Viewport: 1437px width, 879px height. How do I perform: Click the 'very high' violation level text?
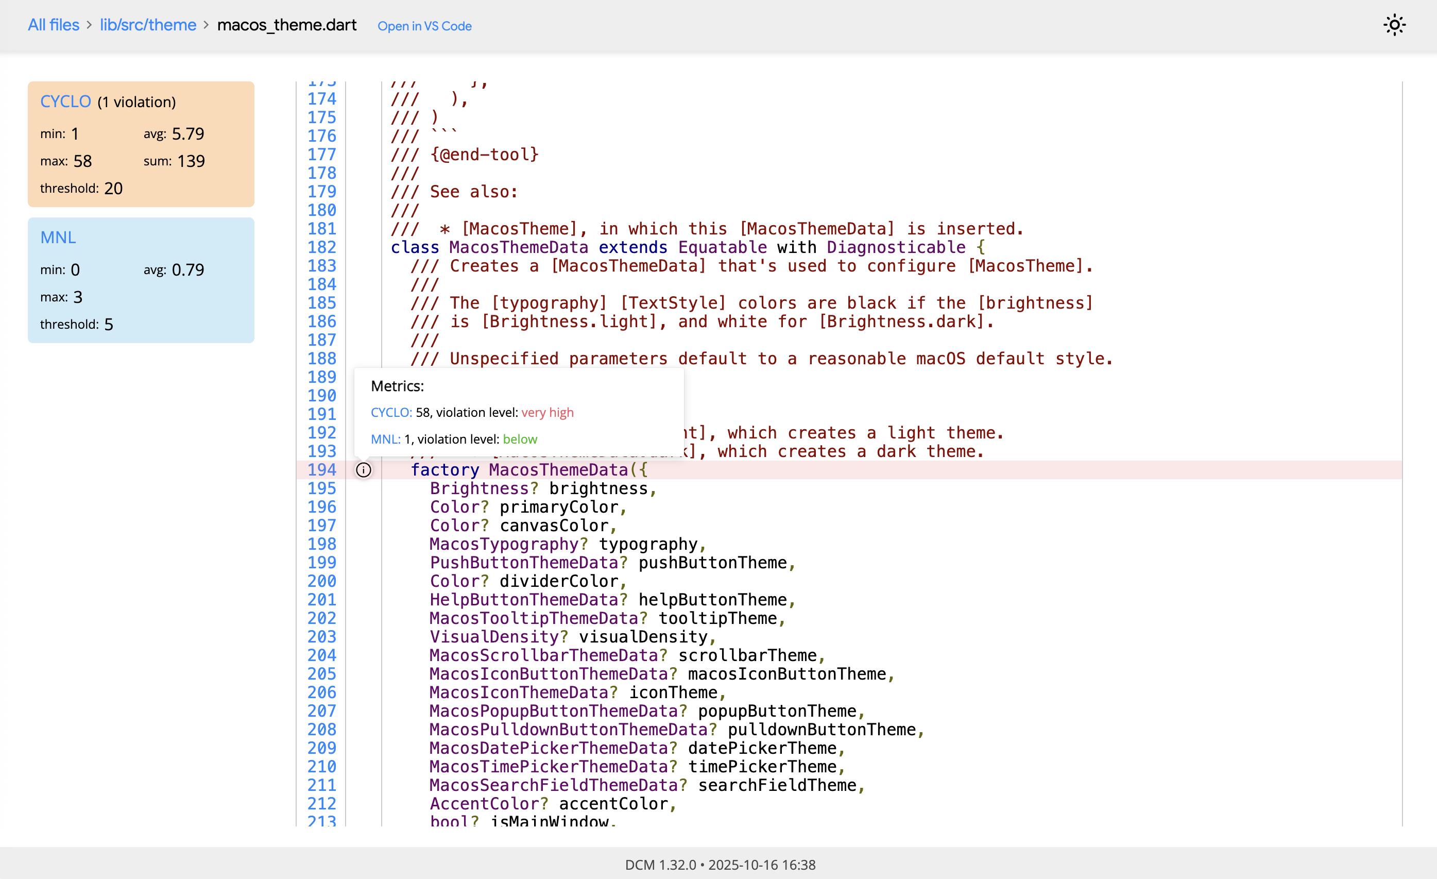click(x=547, y=412)
